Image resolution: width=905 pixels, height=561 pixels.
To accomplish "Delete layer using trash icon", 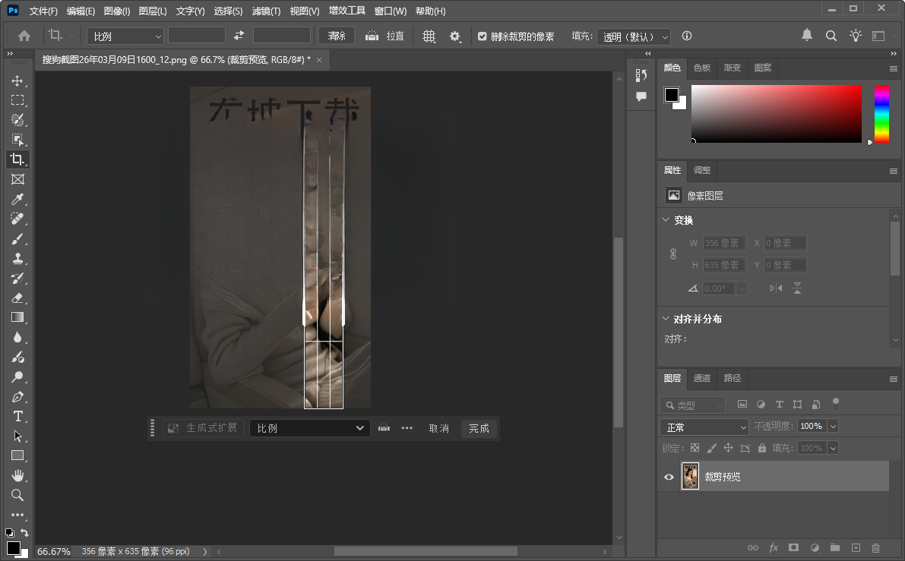I will coord(875,548).
